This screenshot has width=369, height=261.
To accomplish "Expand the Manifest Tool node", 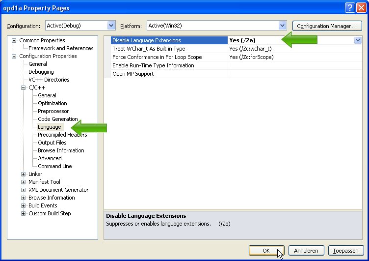I will [23, 182].
